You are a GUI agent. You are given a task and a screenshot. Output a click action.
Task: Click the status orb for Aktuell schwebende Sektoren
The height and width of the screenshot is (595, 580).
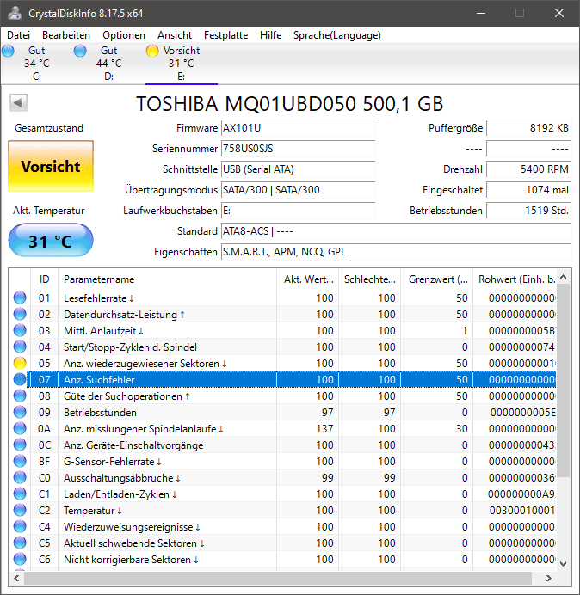pyautogui.click(x=20, y=543)
